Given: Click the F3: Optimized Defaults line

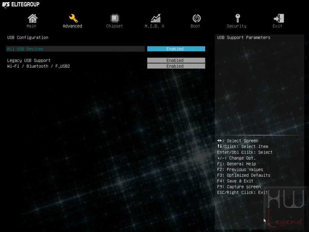Looking at the screenshot, I should 244,175.
